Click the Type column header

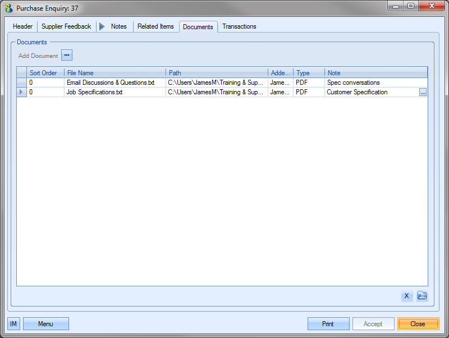pyautogui.click(x=309, y=73)
